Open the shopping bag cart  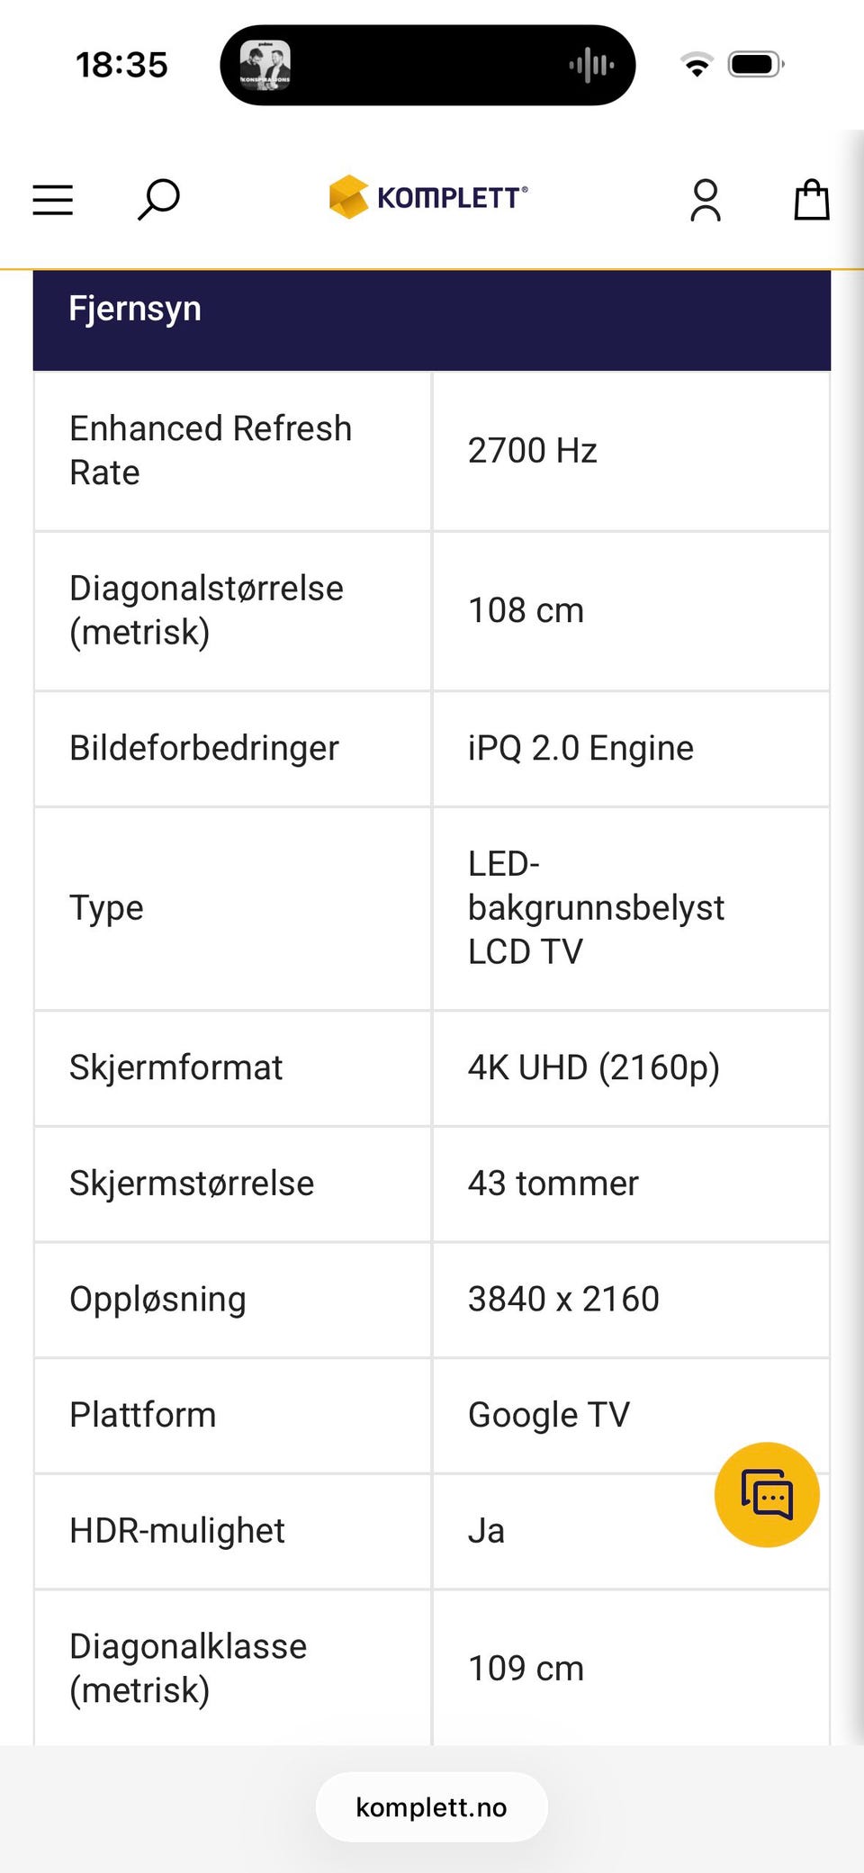point(811,199)
